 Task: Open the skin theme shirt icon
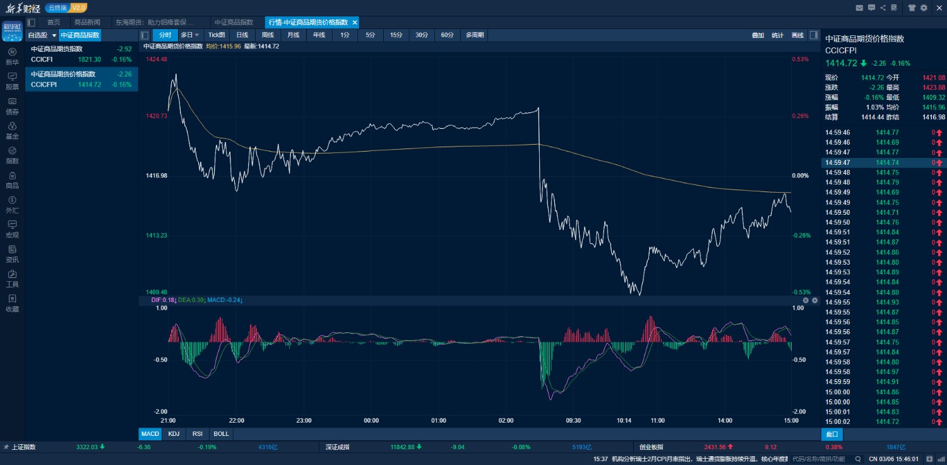(912, 8)
